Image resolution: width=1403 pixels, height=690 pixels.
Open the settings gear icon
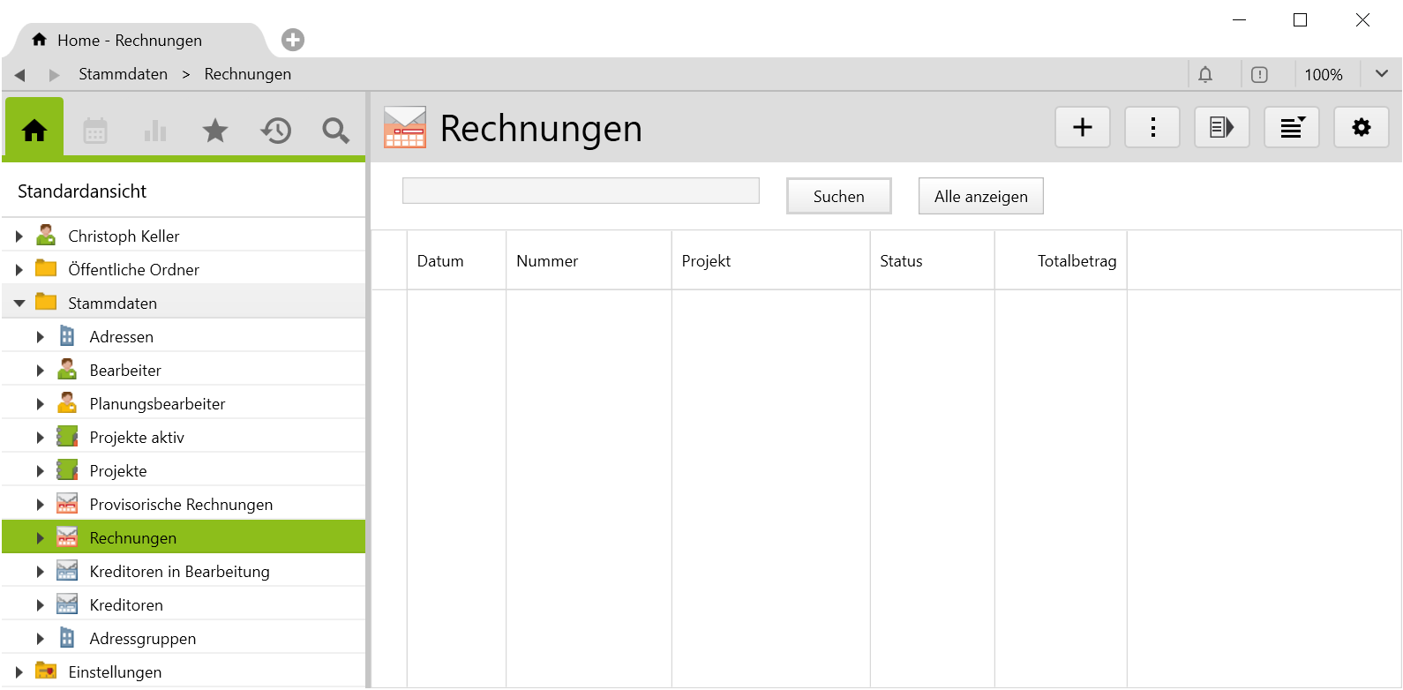pyautogui.click(x=1362, y=128)
